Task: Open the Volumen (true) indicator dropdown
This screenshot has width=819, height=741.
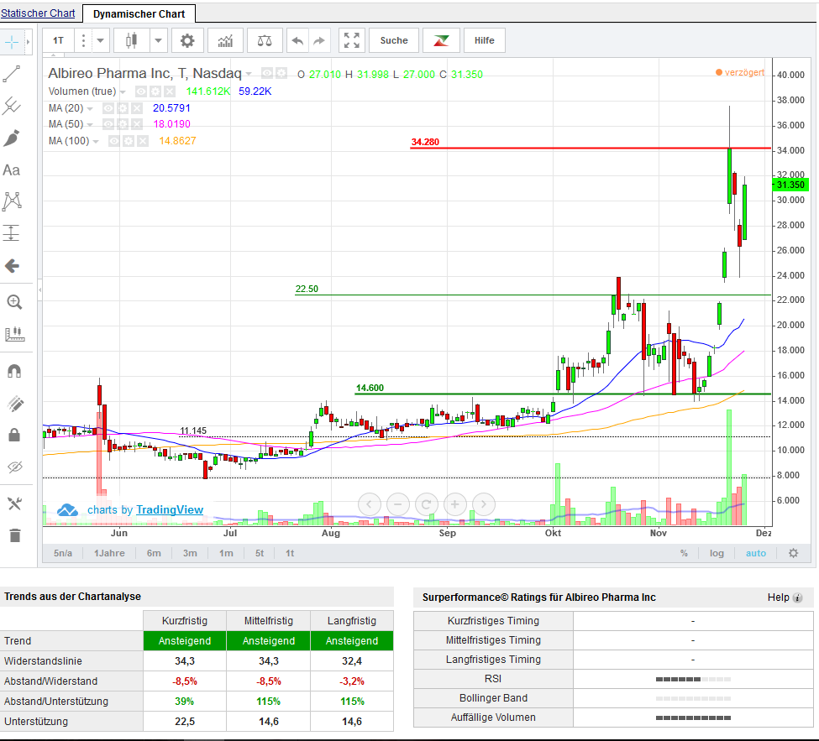Action: [x=123, y=91]
